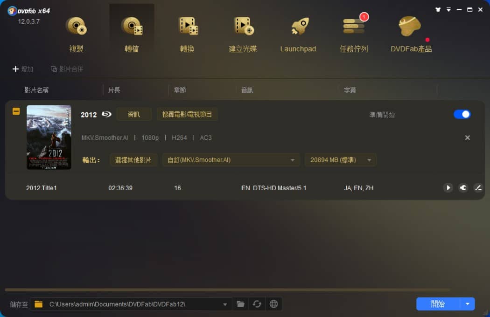Switch to the 轉檔 (Ripper) tab

[132, 34]
